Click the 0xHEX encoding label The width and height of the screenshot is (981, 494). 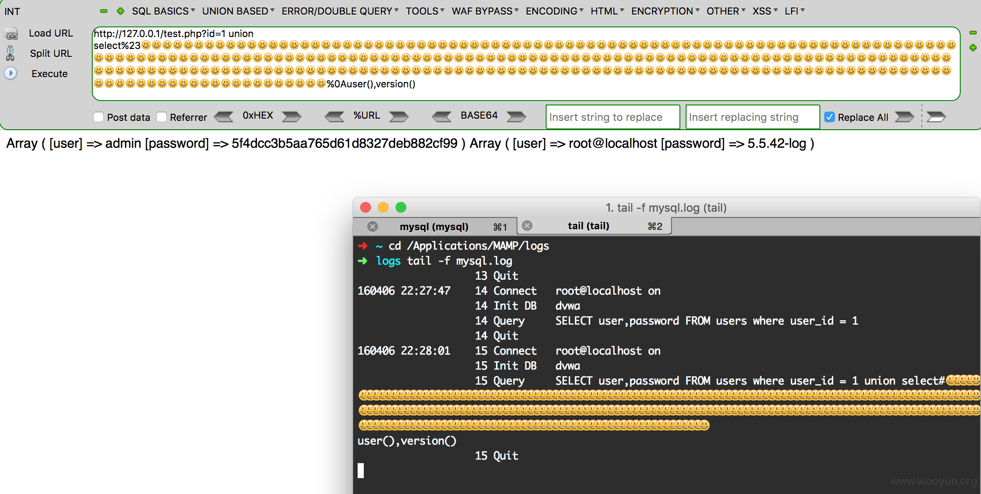pyautogui.click(x=258, y=116)
